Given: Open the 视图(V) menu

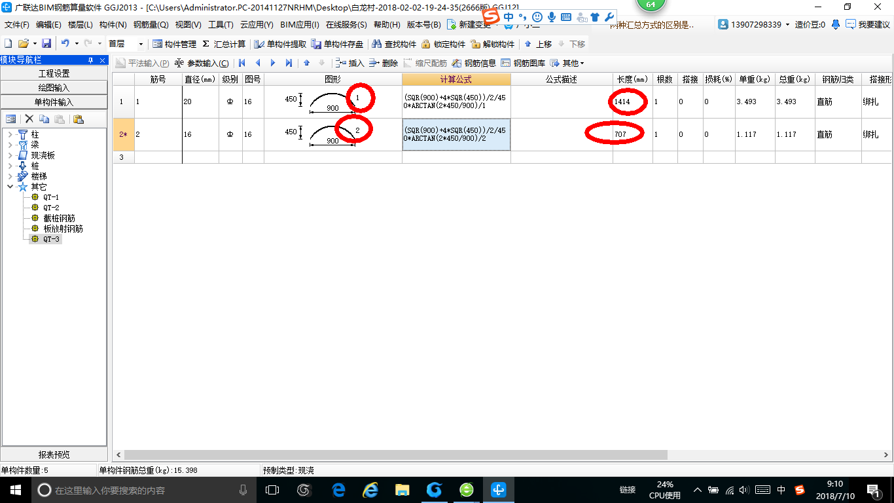Looking at the screenshot, I should click(188, 25).
